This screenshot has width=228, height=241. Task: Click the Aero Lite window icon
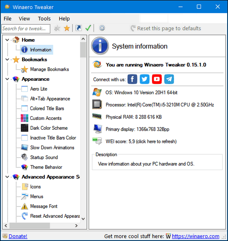[x=24, y=89]
